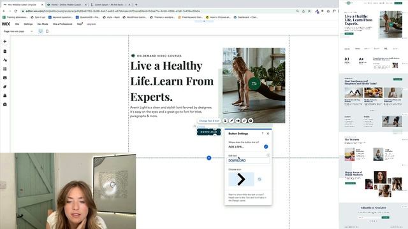Screen dimensions: 408x229
Task: Open the Media icon in left sidebar
Action: 5,78
